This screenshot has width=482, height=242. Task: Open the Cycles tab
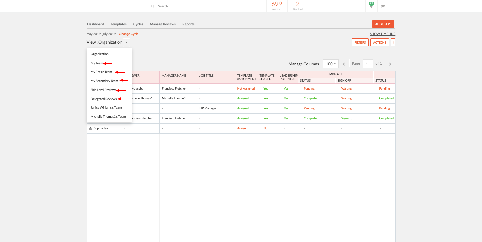(138, 24)
